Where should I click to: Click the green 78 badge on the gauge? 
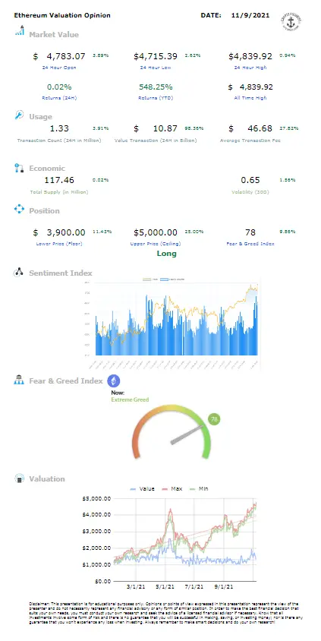point(213,419)
